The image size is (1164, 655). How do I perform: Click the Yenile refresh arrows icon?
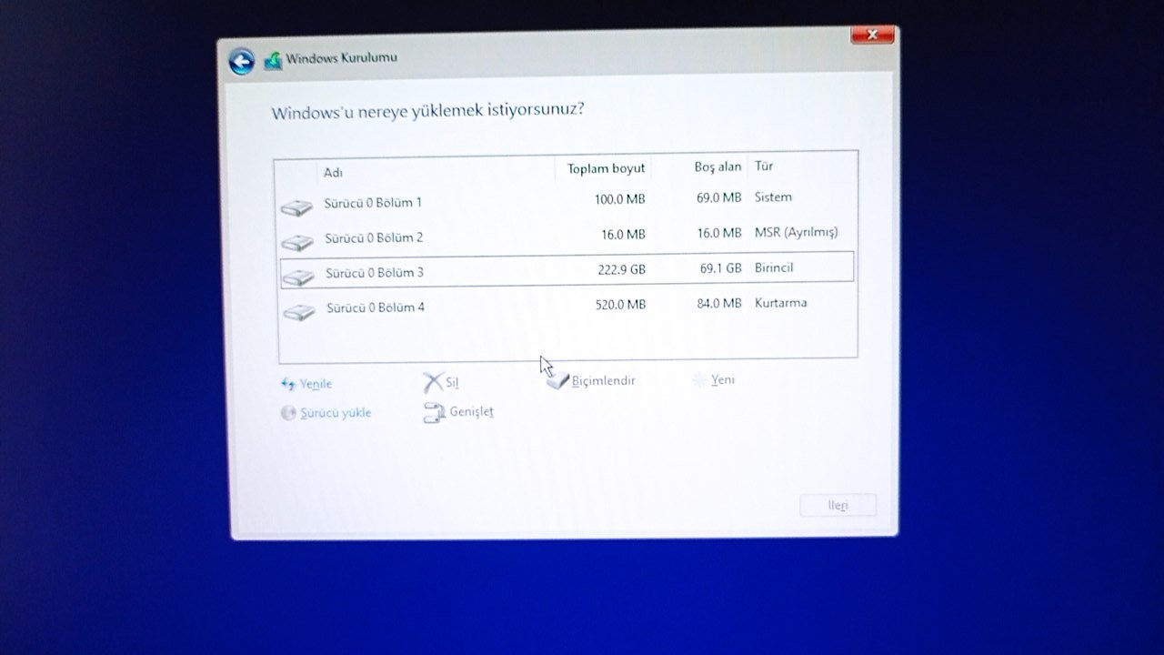point(288,384)
